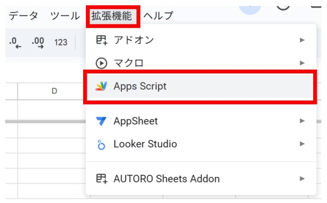Click the Looker Studio logo icon
This screenshot has width=327, height=203.
[x=101, y=144]
